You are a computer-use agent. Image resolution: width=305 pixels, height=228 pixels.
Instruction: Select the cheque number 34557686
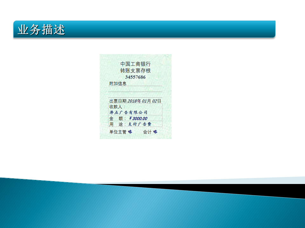[135, 77]
